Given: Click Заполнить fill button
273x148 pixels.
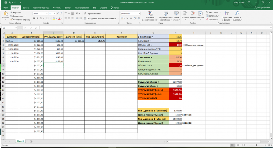Looking at the screenshot, I should point(213,16).
